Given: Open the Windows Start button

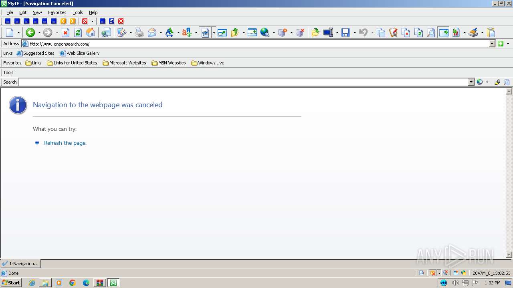Looking at the screenshot, I should click(x=11, y=283).
